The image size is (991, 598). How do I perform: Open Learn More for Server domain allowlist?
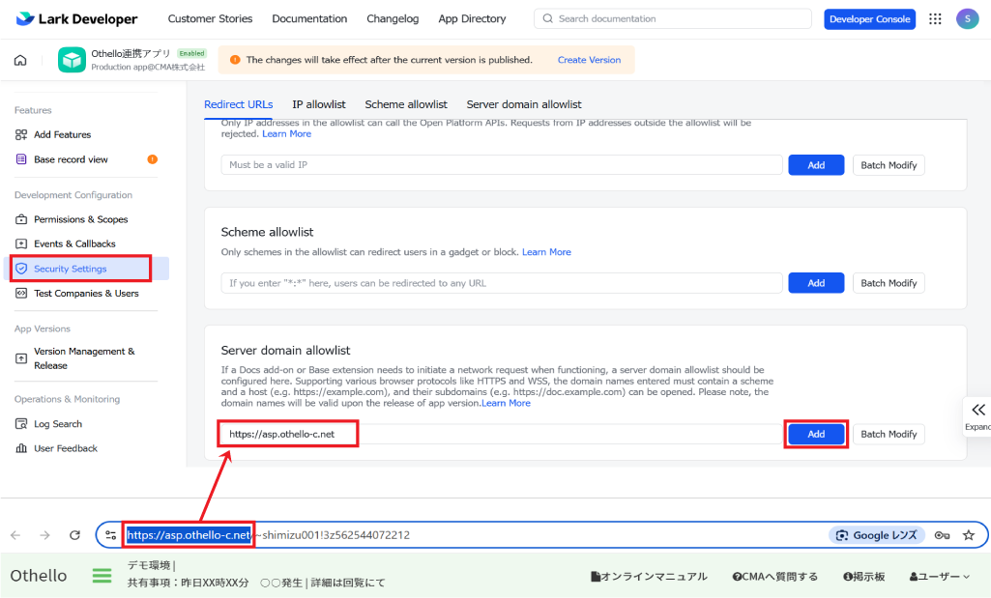[x=507, y=403]
